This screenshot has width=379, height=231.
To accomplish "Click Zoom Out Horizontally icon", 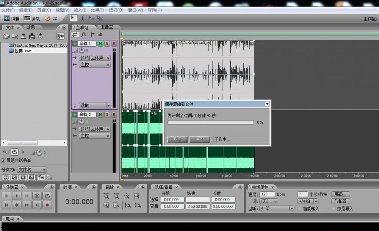I will click(116, 196).
